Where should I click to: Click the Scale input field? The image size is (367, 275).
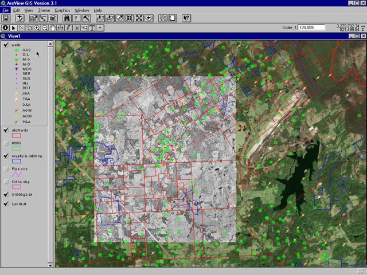pos(310,27)
